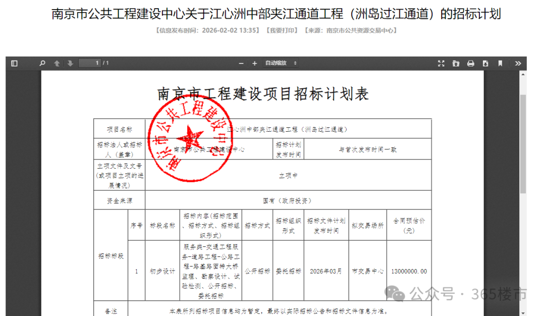Click the scrollbar down arrow
This screenshot has width=545, height=316.
pos(523,313)
